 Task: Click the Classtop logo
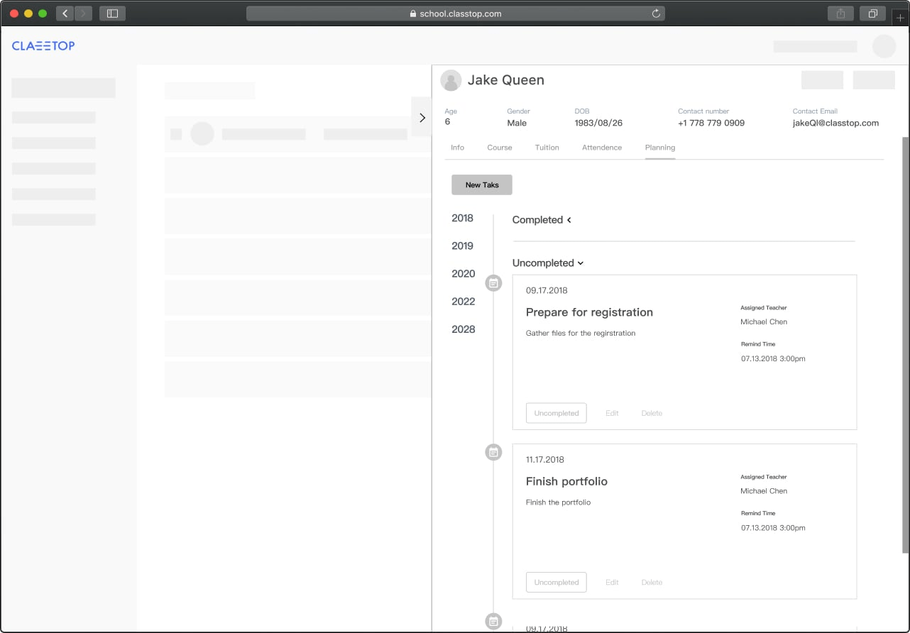tap(43, 46)
